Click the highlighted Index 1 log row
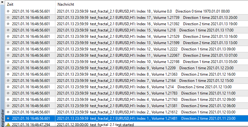This screenshot has height=127, width=248. click(127, 118)
